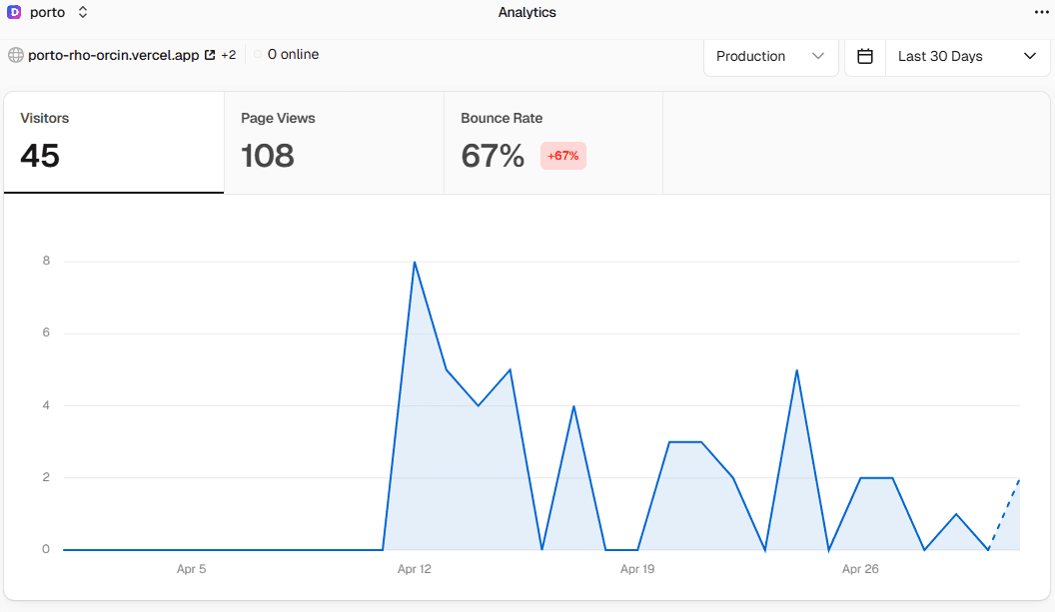The image size is (1055, 612).
Task: Click the 45 visitors count
Action: [40, 156]
